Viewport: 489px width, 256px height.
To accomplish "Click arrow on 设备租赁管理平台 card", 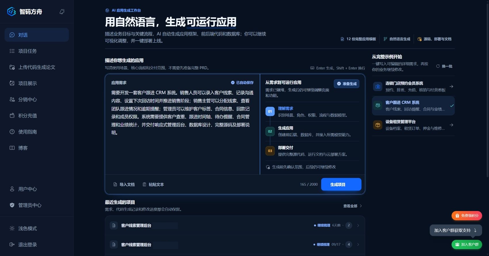I will [x=451, y=125].
